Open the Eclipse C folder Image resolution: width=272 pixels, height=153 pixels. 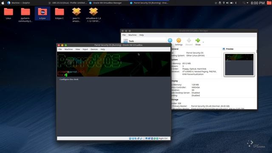pos(59,14)
